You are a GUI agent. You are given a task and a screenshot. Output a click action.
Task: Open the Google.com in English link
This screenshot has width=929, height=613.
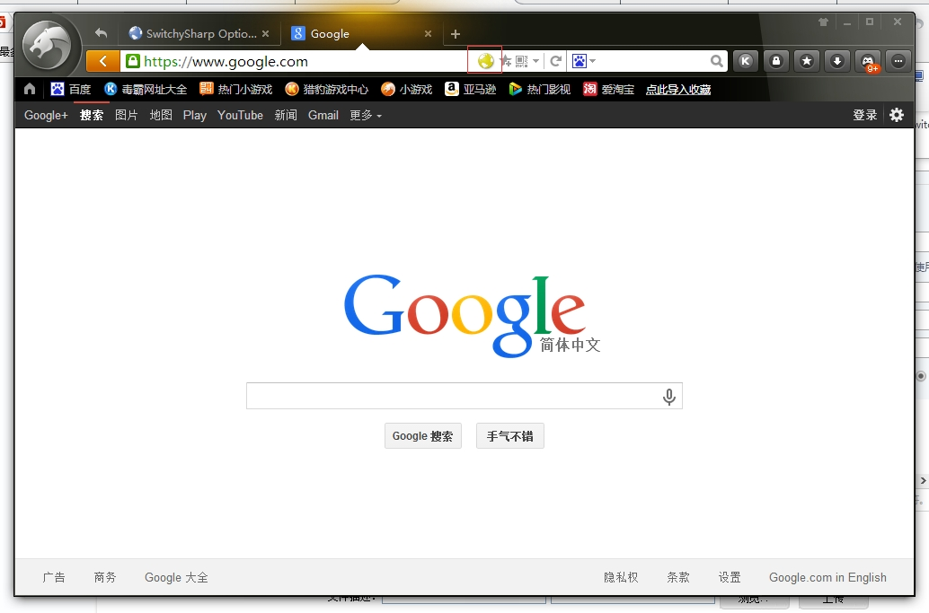[827, 577]
